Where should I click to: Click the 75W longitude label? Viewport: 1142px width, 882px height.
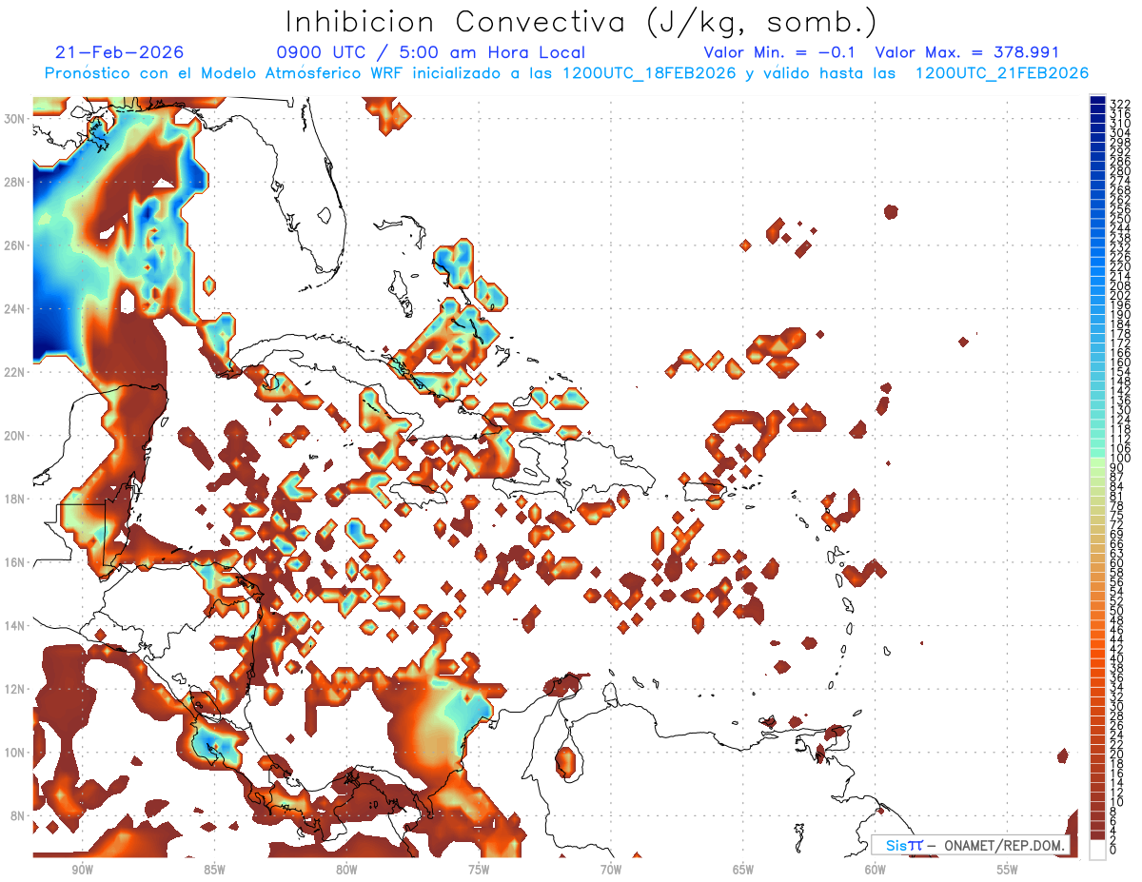pyautogui.click(x=479, y=870)
